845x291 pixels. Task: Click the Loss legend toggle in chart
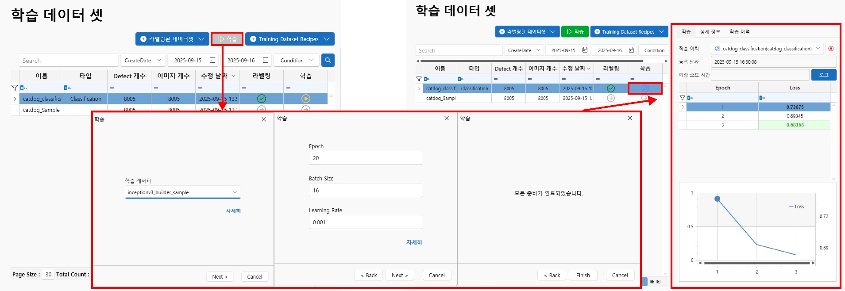pos(796,207)
